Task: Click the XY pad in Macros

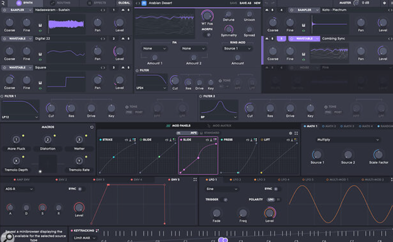Action: click(x=48, y=164)
